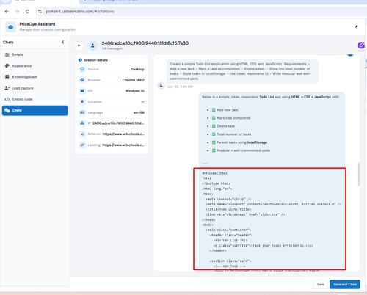
Task: Click the Device monitor icon
Action: (x=82, y=69)
